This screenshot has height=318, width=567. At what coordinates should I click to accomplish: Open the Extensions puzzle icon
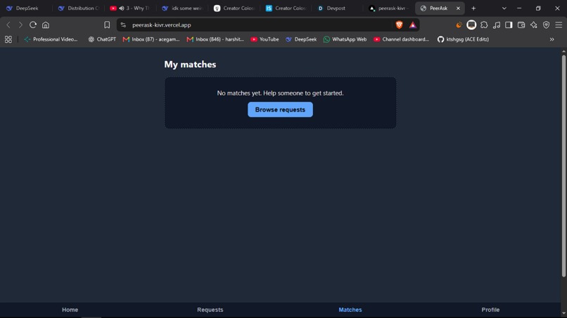pos(484,25)
